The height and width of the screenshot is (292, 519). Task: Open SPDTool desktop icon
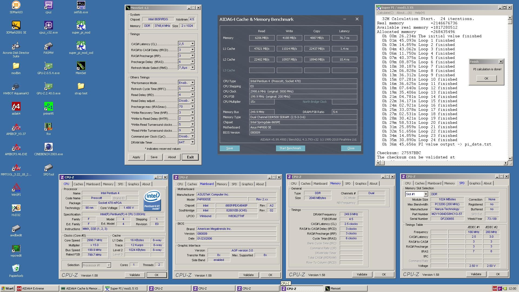(48, 169)
